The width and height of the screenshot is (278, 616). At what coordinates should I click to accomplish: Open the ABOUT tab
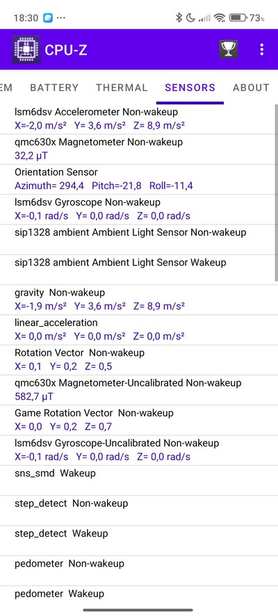click(x=252, y=87)
